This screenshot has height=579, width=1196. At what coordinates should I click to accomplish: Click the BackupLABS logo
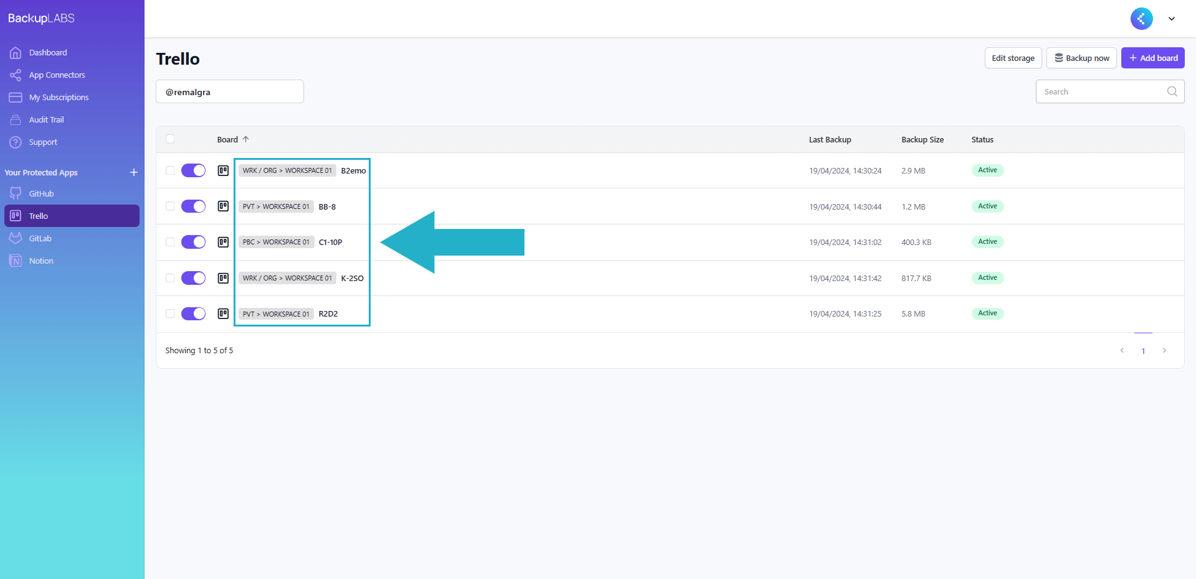(41, 19)
